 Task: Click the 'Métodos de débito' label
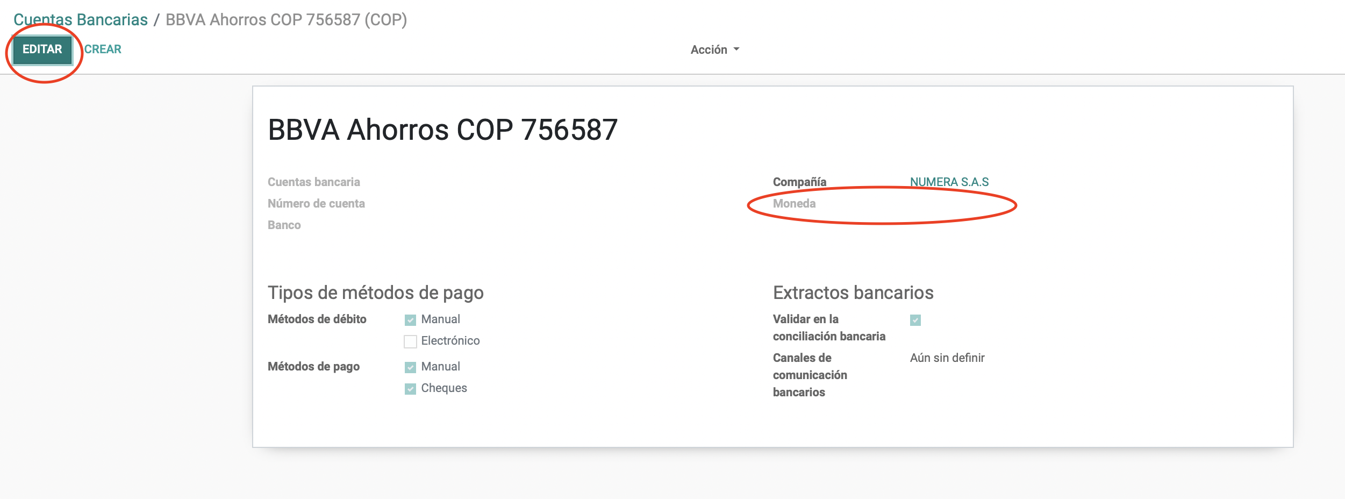[x=317, y=319]
